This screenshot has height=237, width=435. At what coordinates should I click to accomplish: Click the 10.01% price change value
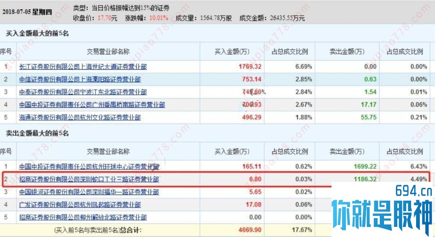tap(159, 18)
